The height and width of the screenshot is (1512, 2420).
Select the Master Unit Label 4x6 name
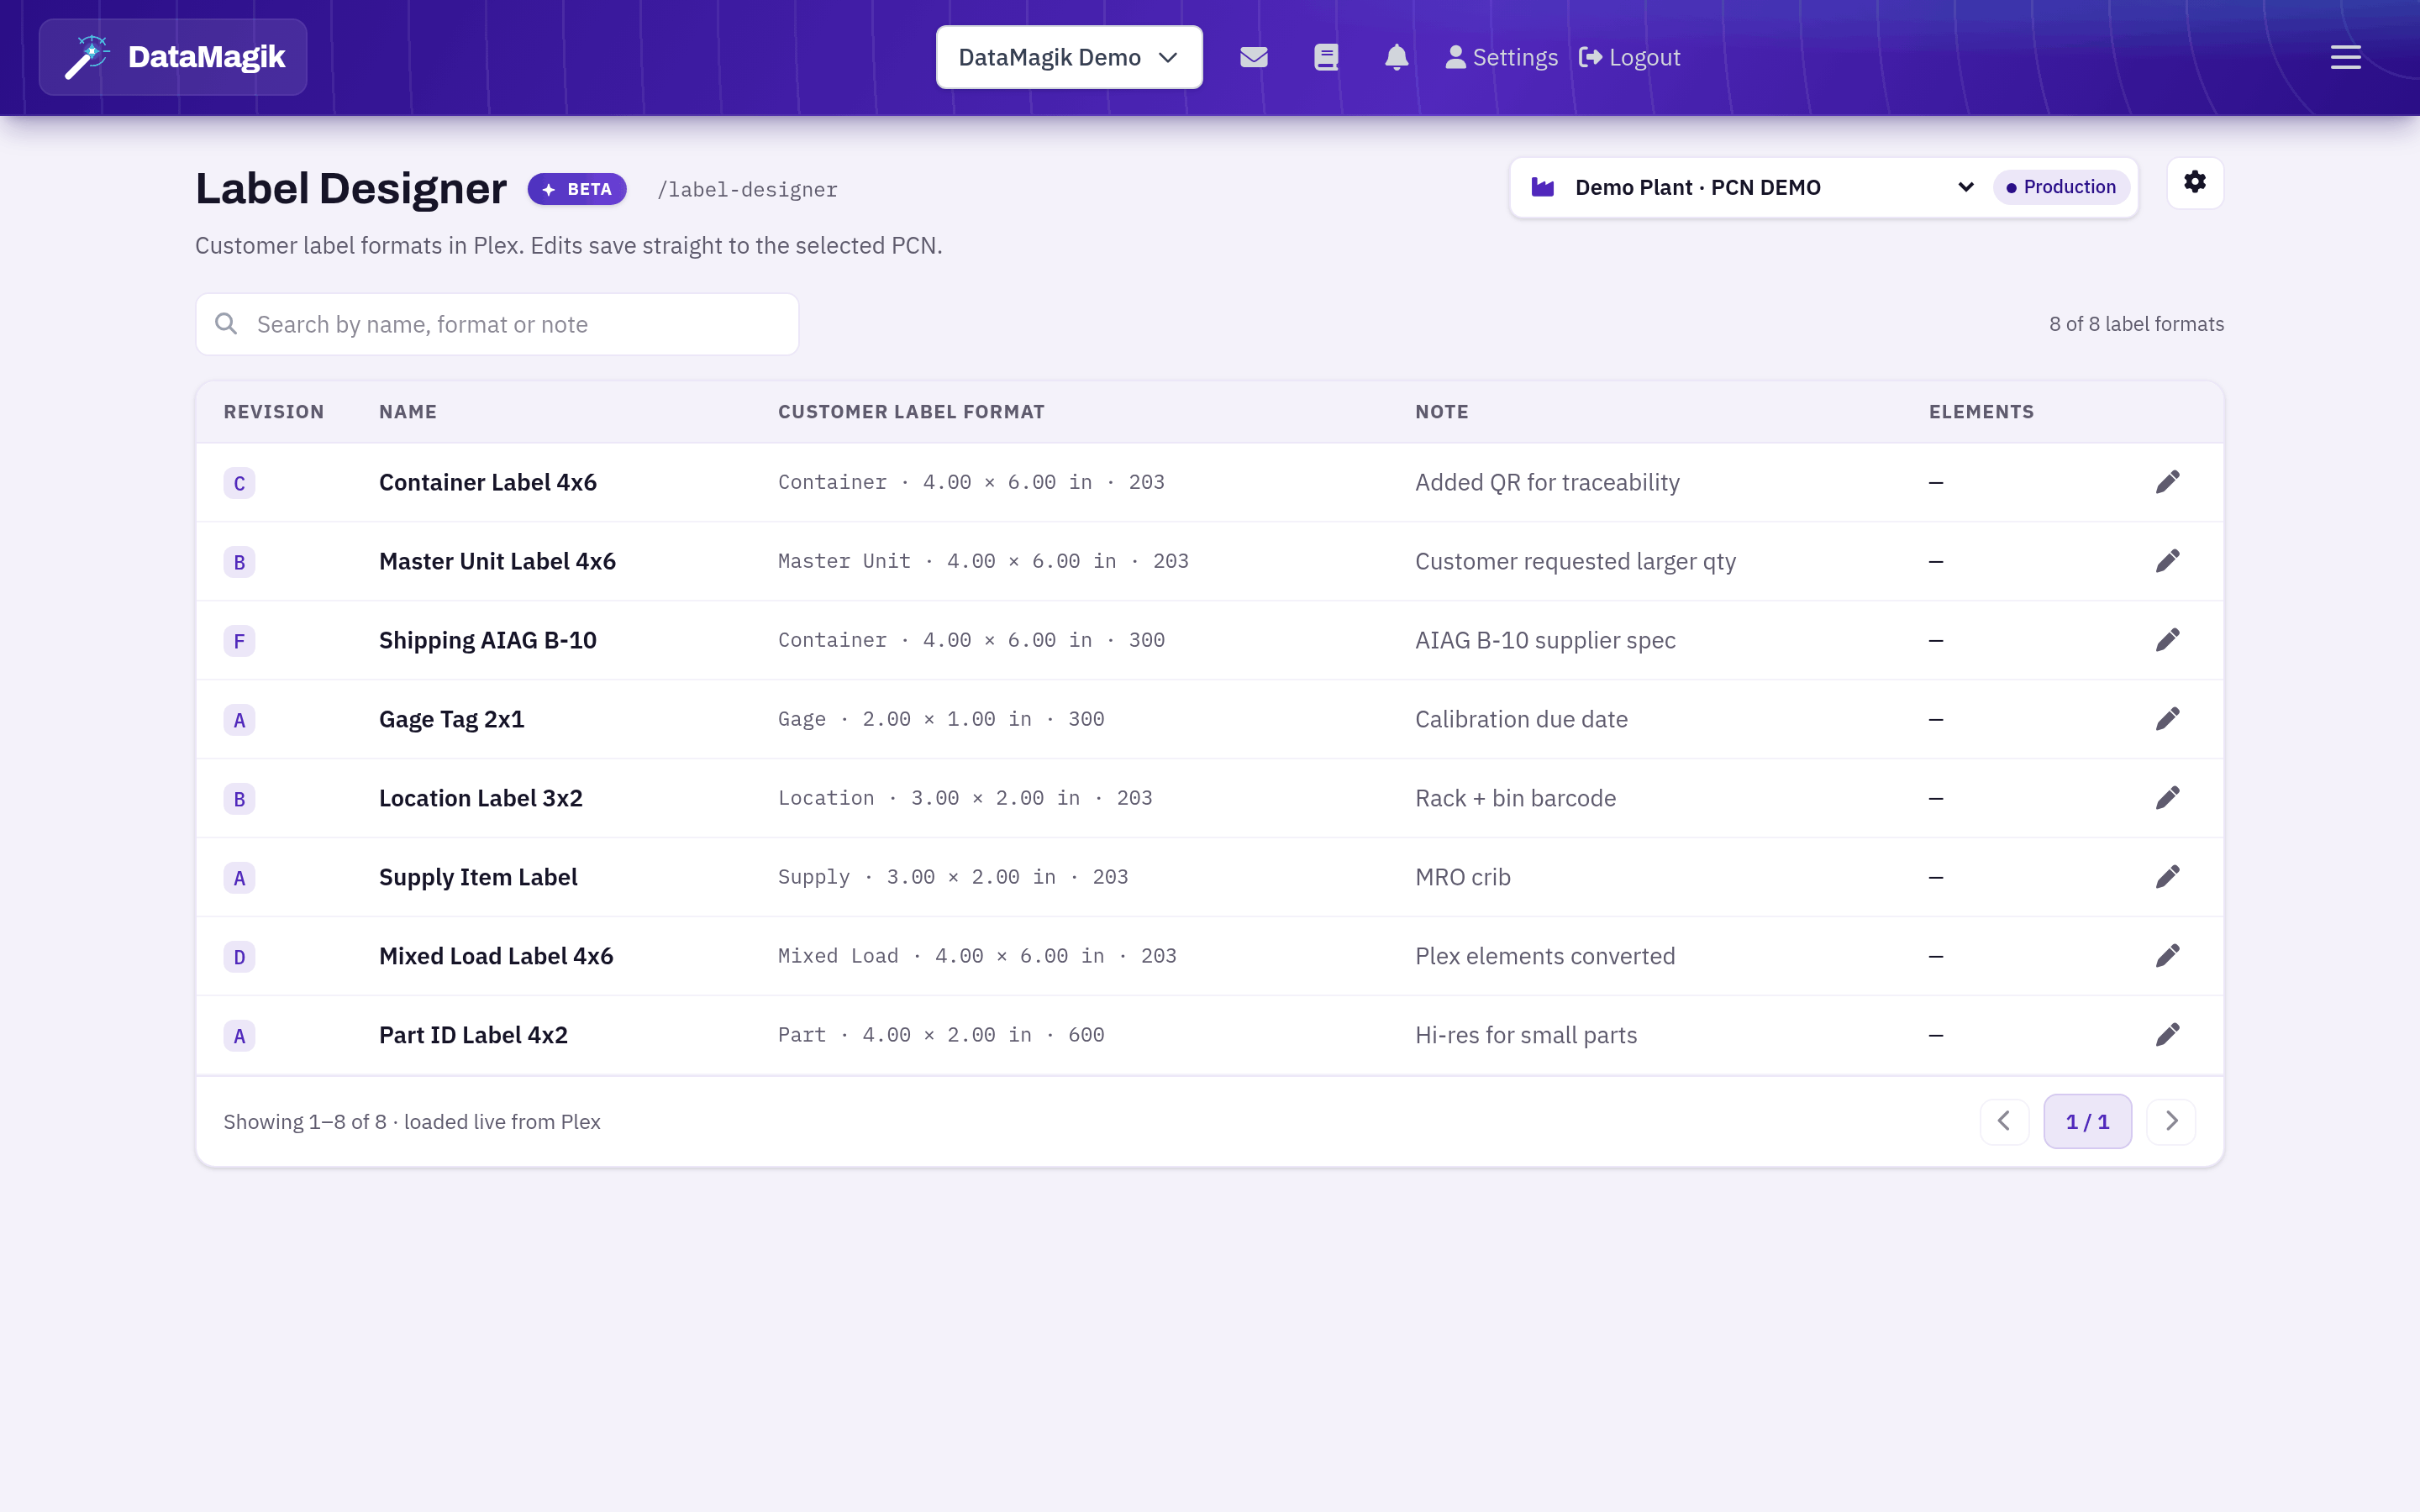(497, 561)
